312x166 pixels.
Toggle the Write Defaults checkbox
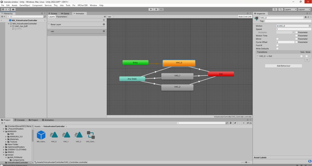pyautogui.click(x=277, y=49)
